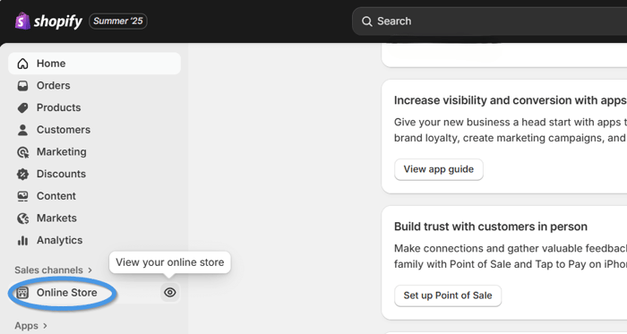Click the Content image icon

[x=22, y=196]
